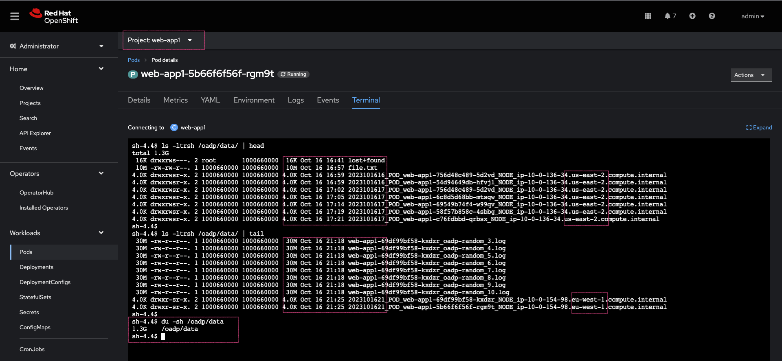This screenshot has height=361, width=782.
Task: Switch the Administrator perspective selector
Action: [57, 46]
